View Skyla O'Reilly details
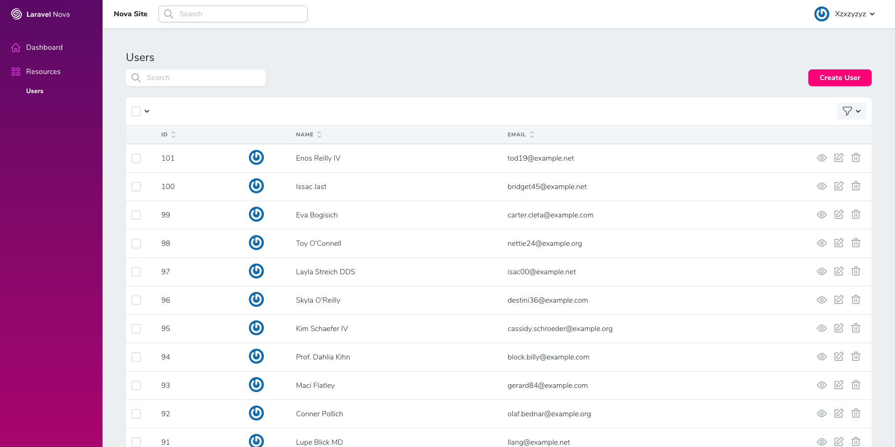 click(x=822, y=300)
